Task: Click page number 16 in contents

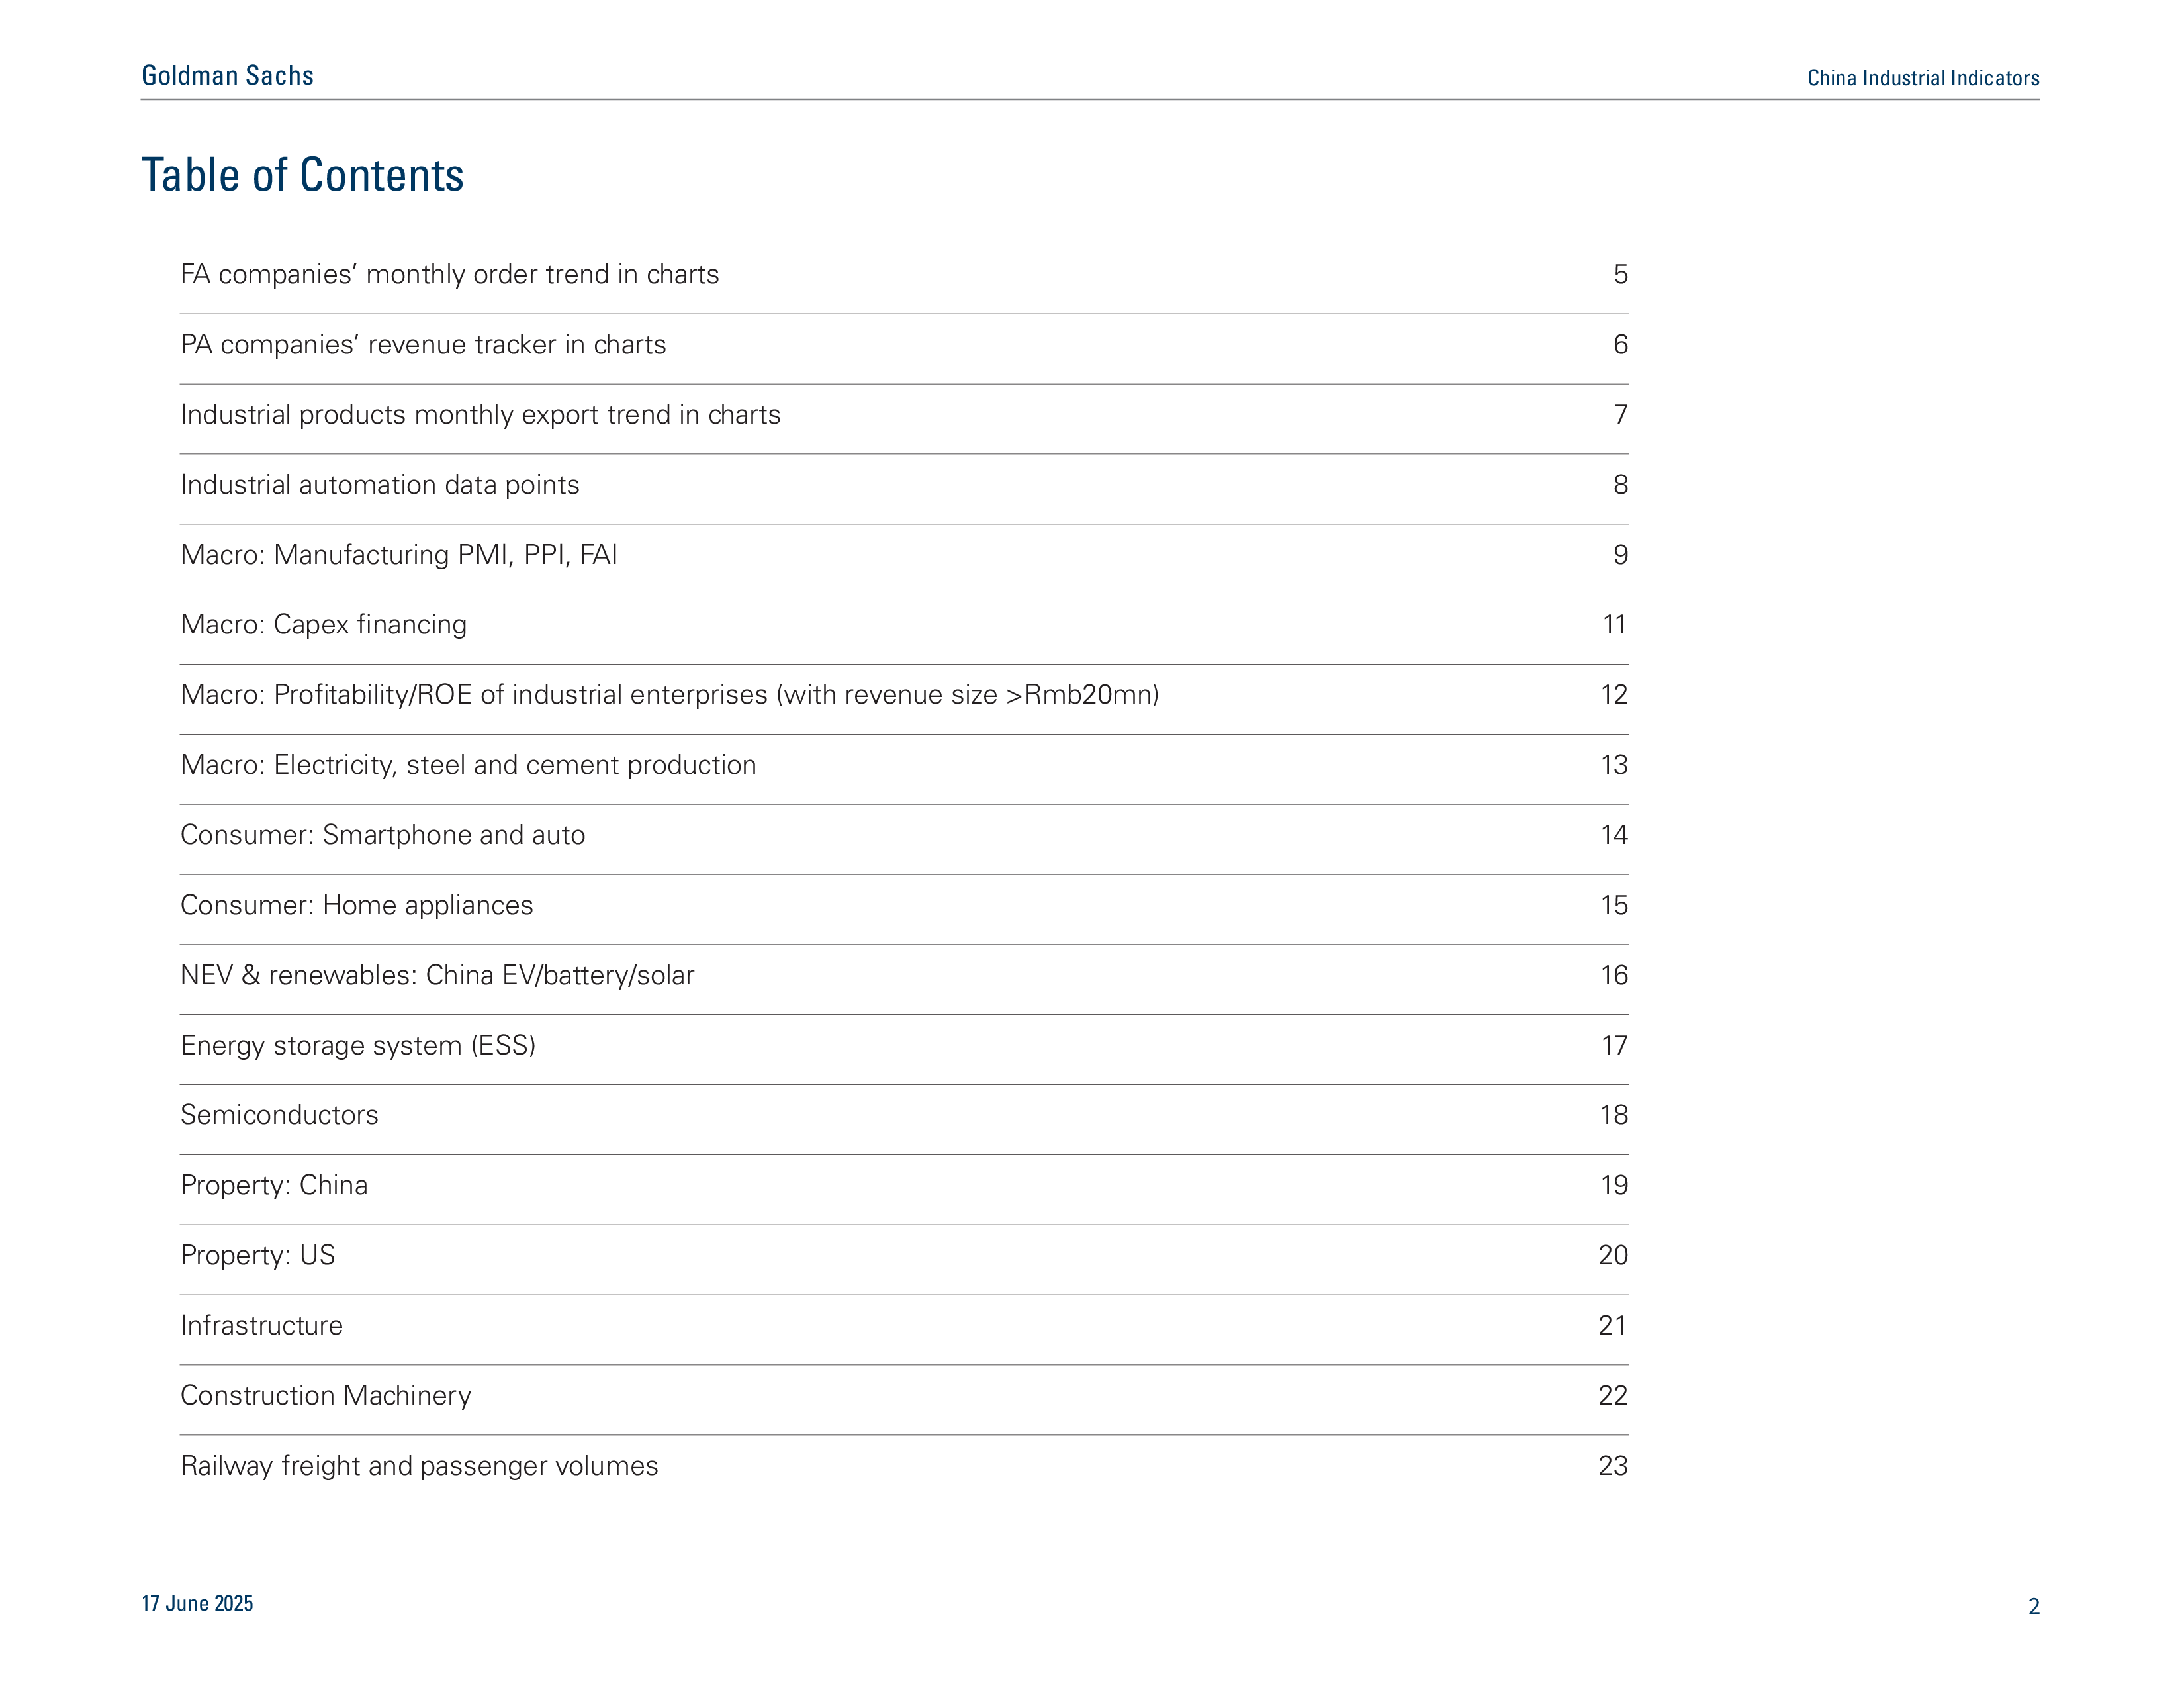Action: point(1614,974)
